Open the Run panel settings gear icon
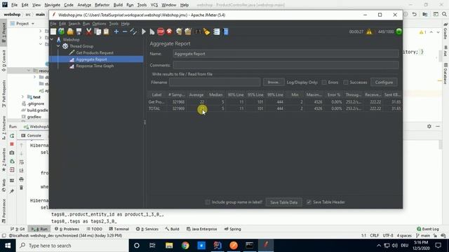 pos(429,126)
